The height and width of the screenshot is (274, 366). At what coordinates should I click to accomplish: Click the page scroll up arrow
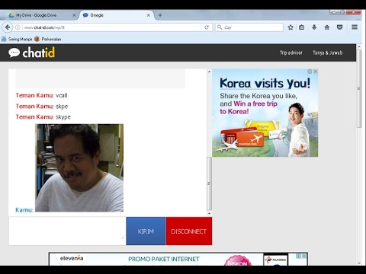tap(359, 47)
